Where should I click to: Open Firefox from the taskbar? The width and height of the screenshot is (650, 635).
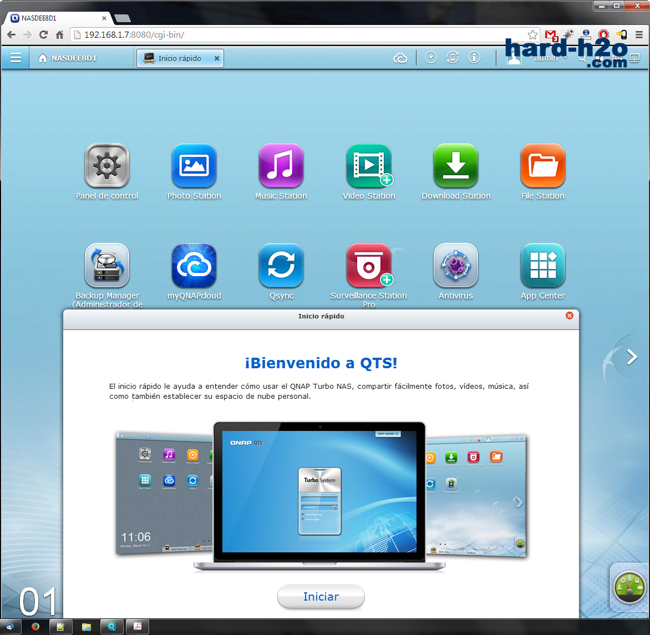pos(35,626)
